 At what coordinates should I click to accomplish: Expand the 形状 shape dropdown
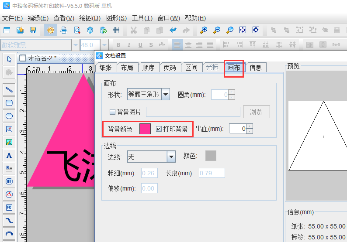(166, 94)
